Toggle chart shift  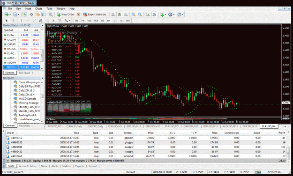click(154, 15)
